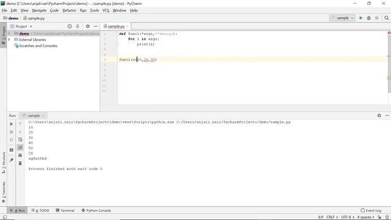Clear all console output trash icon
Image resolution: width=391 pixels, height=220 pixels.
[20, 163]
